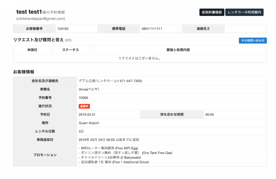Click the 仮契約書確認 button
Screen dimensions: 276x179
(x=212, y=12)
